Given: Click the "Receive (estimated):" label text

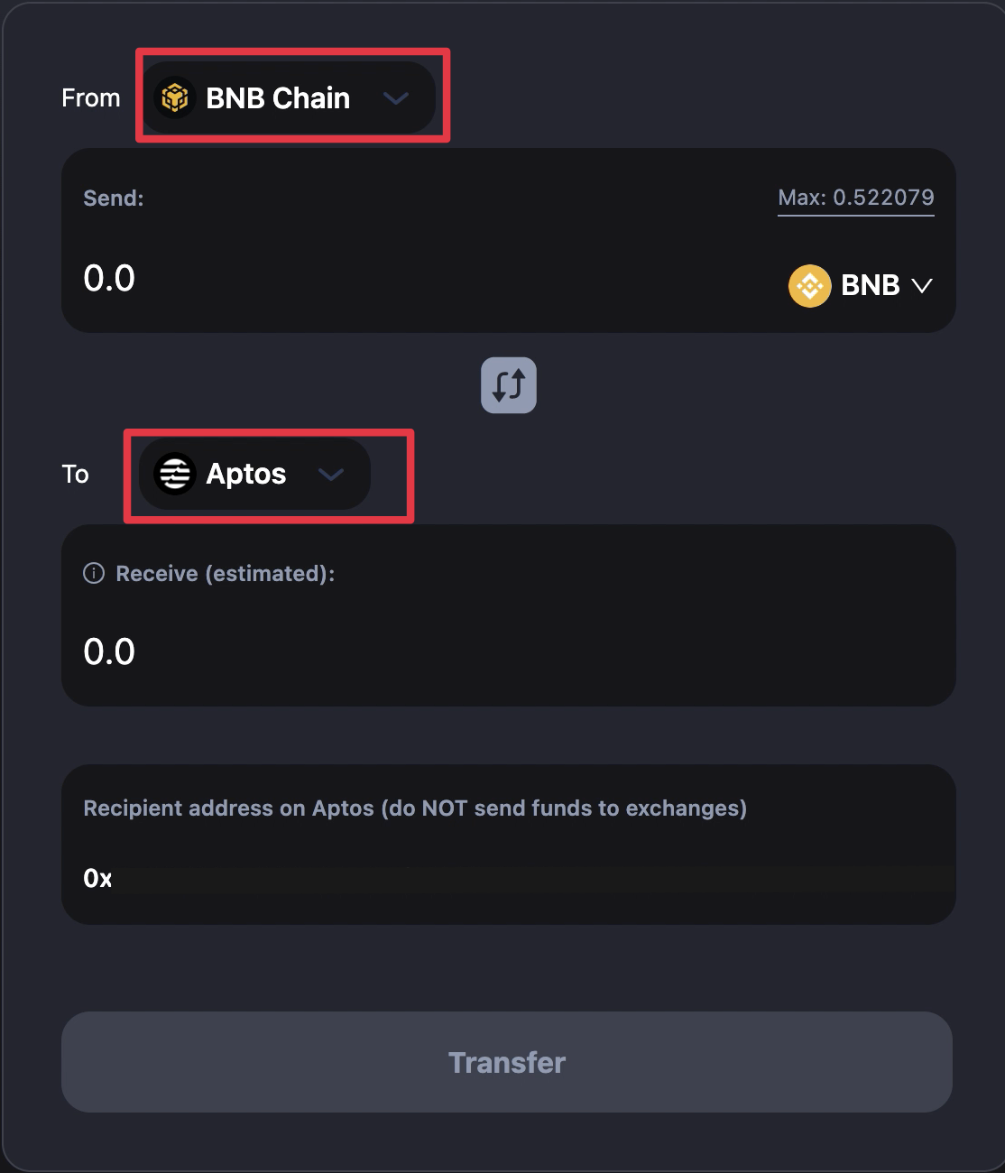Looking at the screenshot, I should (225, 573).
